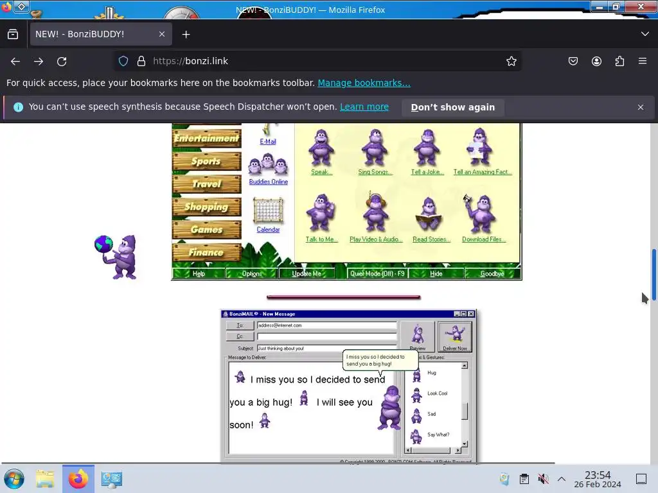Click the Games wooden sign
Viewport: 658px width, 493px height.
(x=206, y=229)
